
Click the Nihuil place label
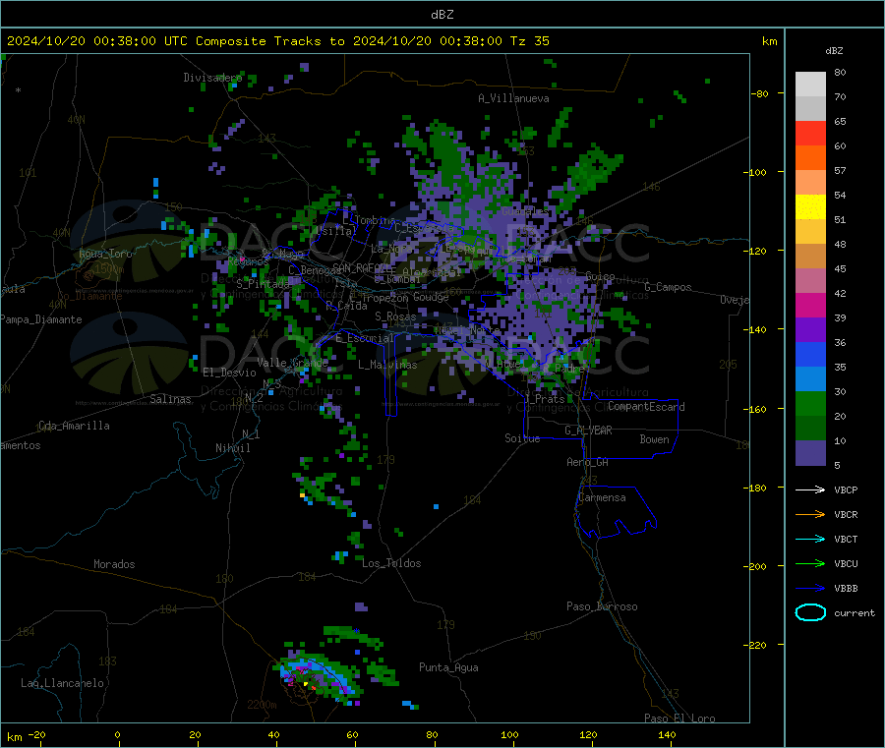click(x=232, y=448)
